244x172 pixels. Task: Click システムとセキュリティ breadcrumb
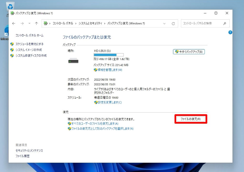(x=90, y=23)
